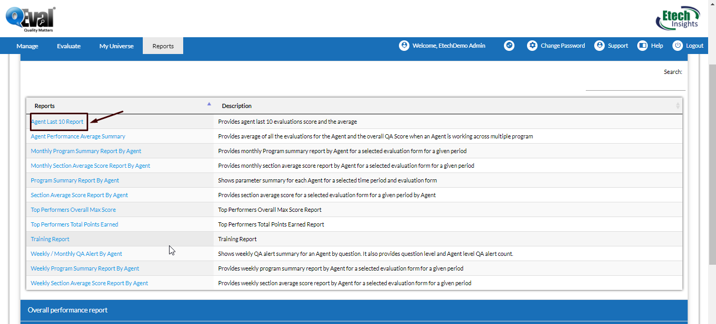Open Section Average Score Report By Agent
Screen dimensions: 716x324
[x=79, y=195]
